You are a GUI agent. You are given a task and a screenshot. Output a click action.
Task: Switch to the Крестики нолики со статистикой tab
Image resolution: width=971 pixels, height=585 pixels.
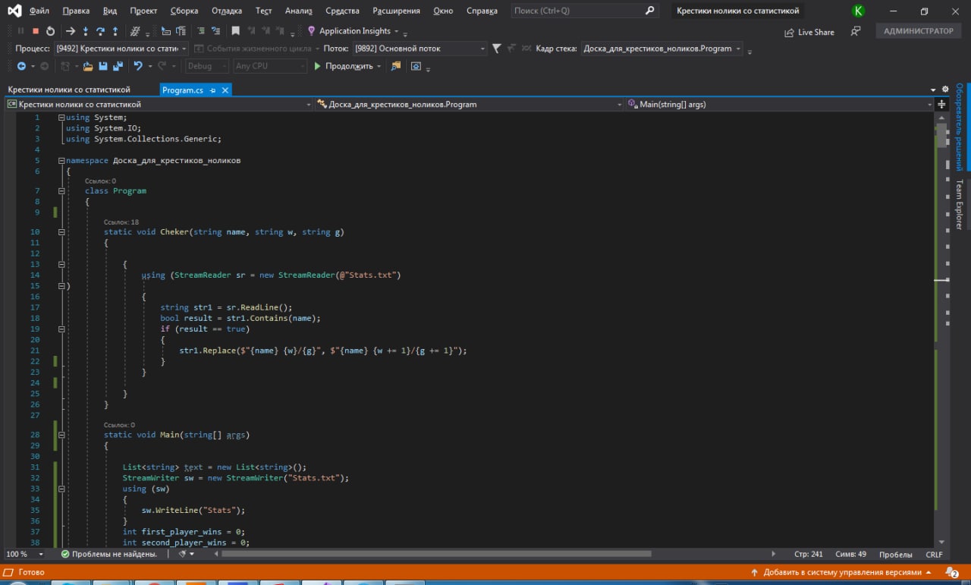click(x=69, y=90)
